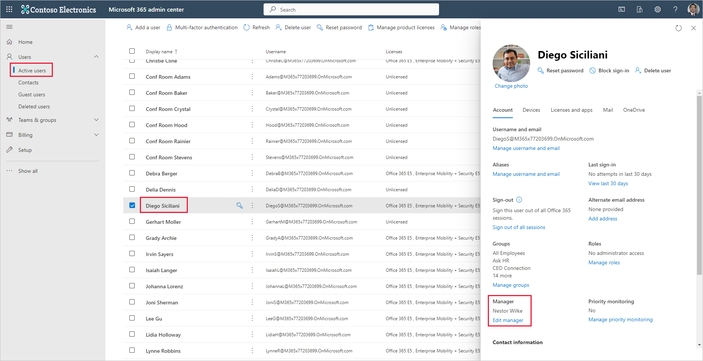Image resolution: width=703 pixels, height=361 pixels.
Task: Click the refresh icon in details panel
Action: point(678,28)
